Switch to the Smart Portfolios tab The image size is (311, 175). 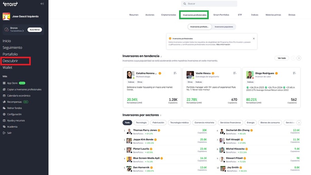point(221,15)
